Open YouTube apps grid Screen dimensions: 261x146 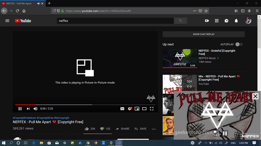pos(217,21)
